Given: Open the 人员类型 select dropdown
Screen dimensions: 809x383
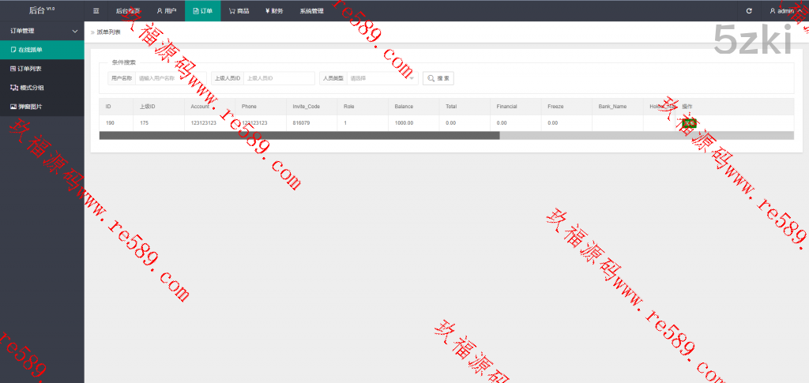Looking at the screenshot, I should (382, 78).
